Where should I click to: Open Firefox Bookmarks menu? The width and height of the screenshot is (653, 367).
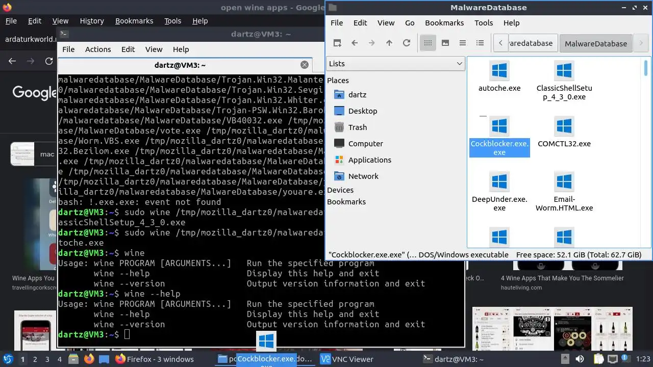pos(134,21)
